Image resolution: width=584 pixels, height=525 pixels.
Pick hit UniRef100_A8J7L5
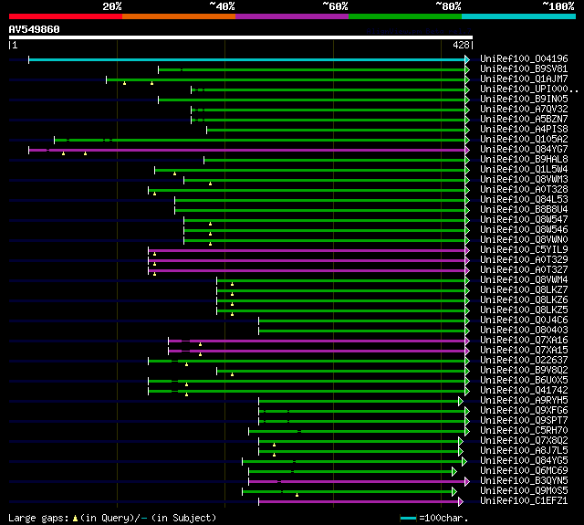[524, 451]
